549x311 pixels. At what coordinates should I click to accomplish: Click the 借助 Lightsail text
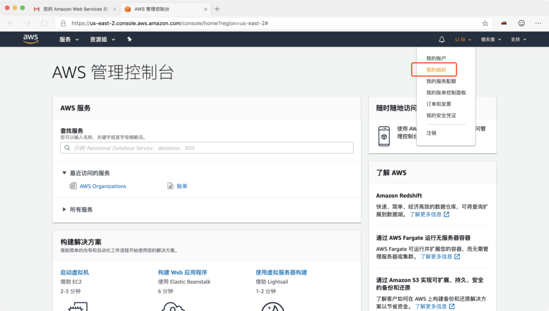coord(272,282)
